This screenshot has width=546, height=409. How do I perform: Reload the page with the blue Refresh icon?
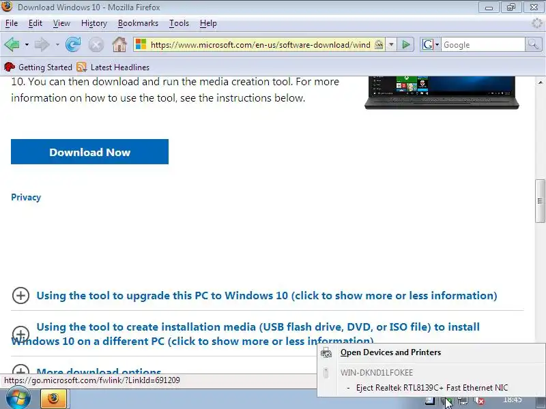click(x=73, y=44)
